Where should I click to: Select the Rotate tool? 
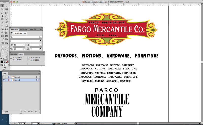(2, 26)
